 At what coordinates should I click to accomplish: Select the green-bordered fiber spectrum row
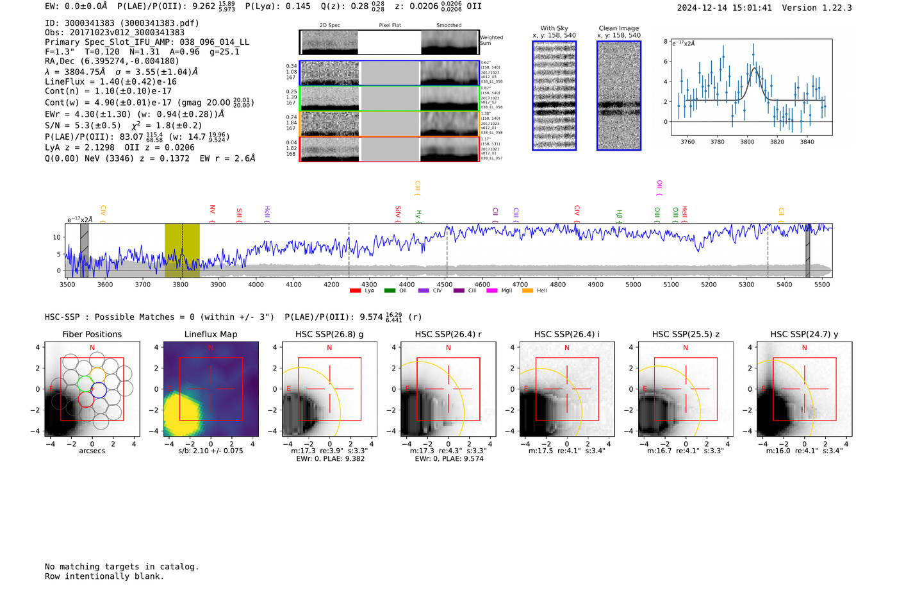pos(389,98)
